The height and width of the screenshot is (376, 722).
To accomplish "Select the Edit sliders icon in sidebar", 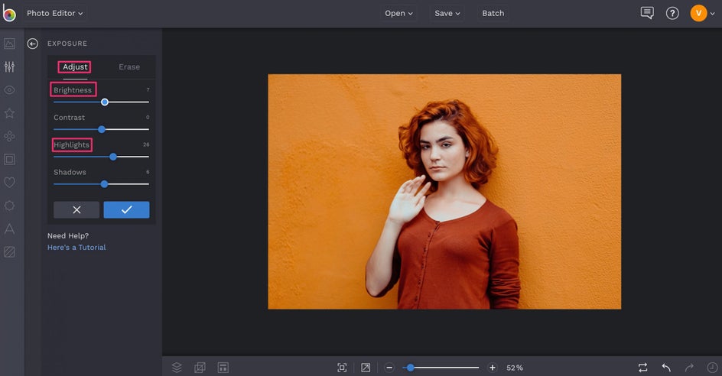I will (9, 67).
